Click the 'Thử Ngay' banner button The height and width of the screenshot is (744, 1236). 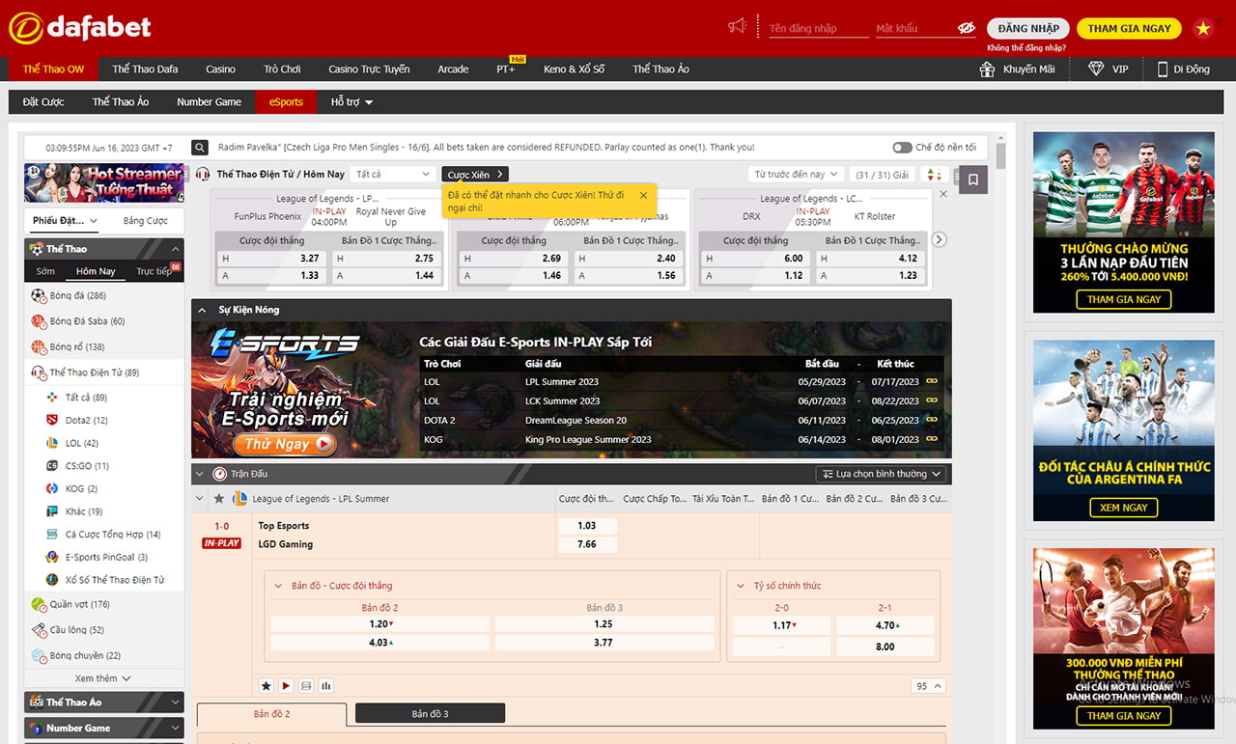pos(284,444)
